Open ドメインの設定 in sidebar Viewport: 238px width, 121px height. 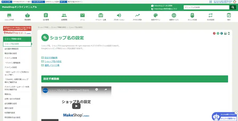coord(11,67)
